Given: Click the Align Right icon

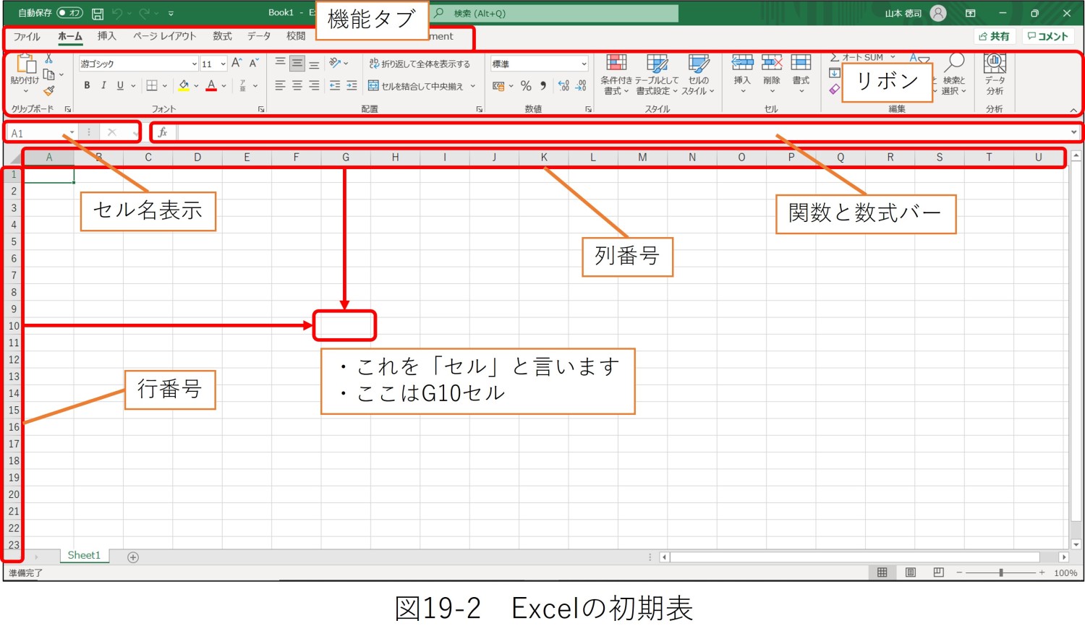Looking at the screenshot, I should pyautogui.click(x=314, y=85).
